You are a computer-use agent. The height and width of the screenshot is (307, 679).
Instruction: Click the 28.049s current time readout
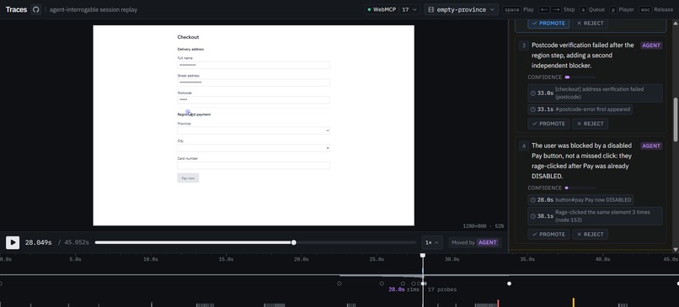point(38,242)
